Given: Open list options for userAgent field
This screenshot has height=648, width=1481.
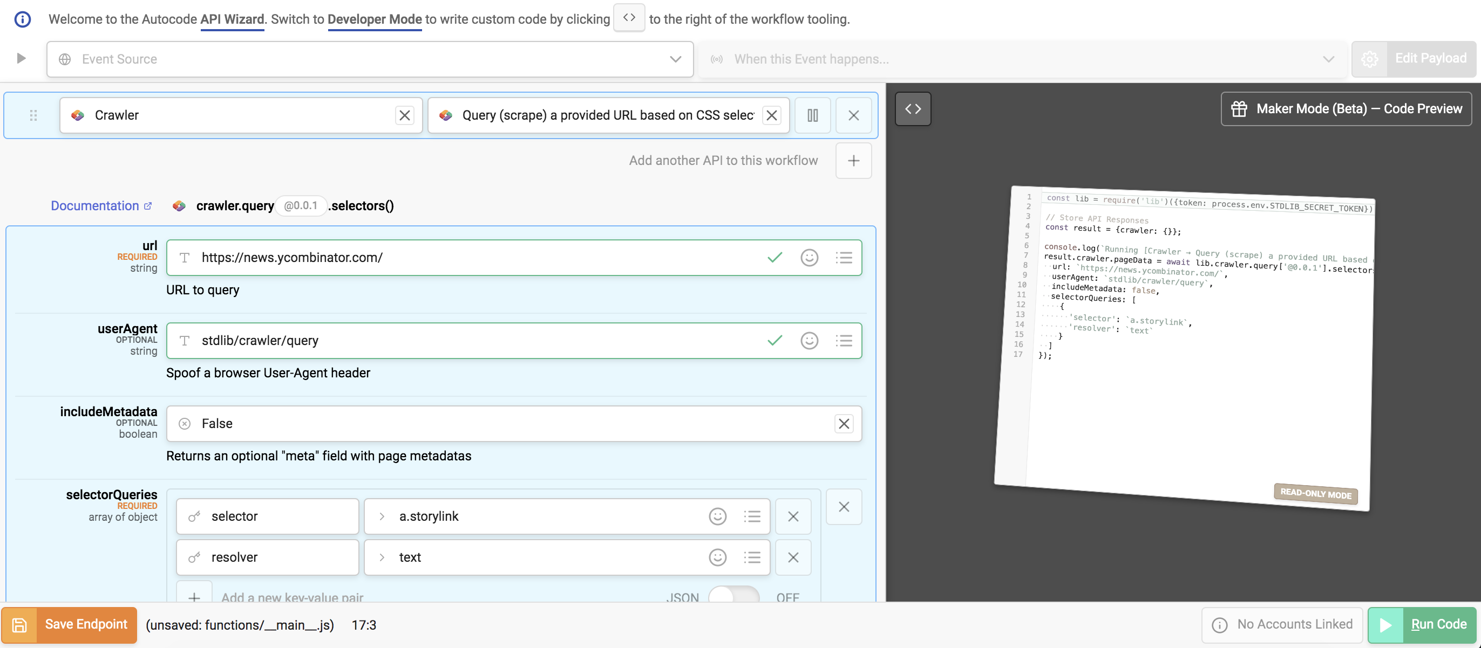Looking at the screenshot, I should click(844, 341).
